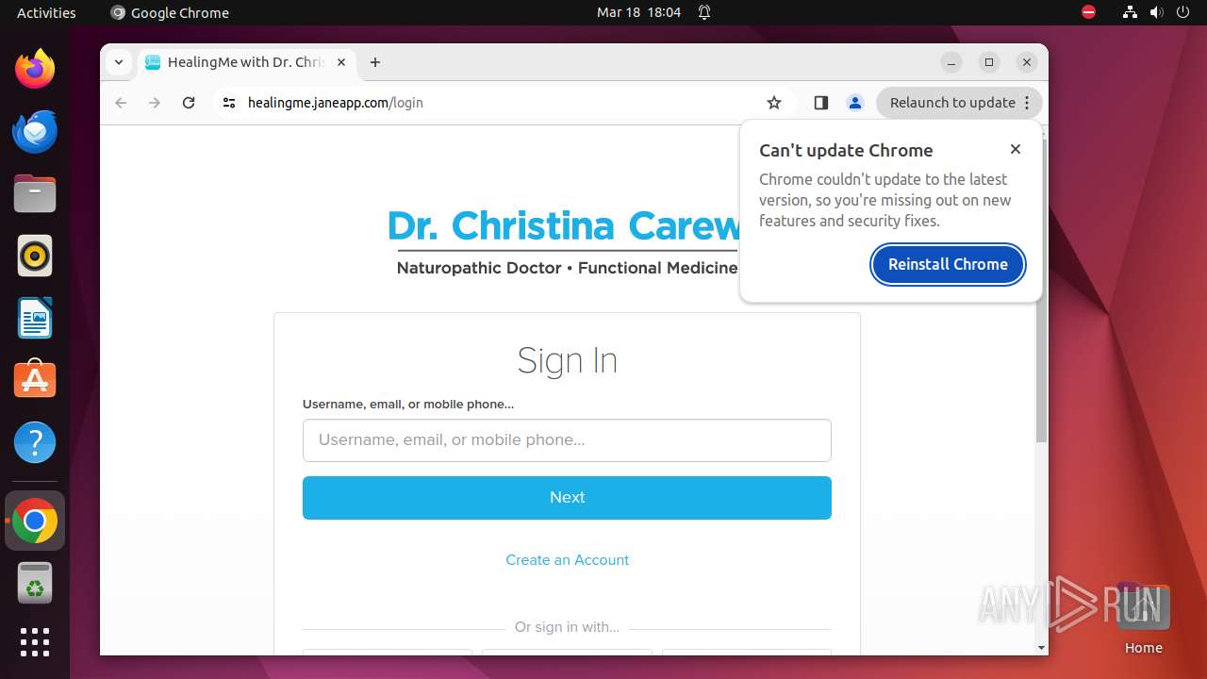Open the Trash in dock
The height and width of the screenshot is (679, 1207).
pyautogui.click(x=35, y=583)
